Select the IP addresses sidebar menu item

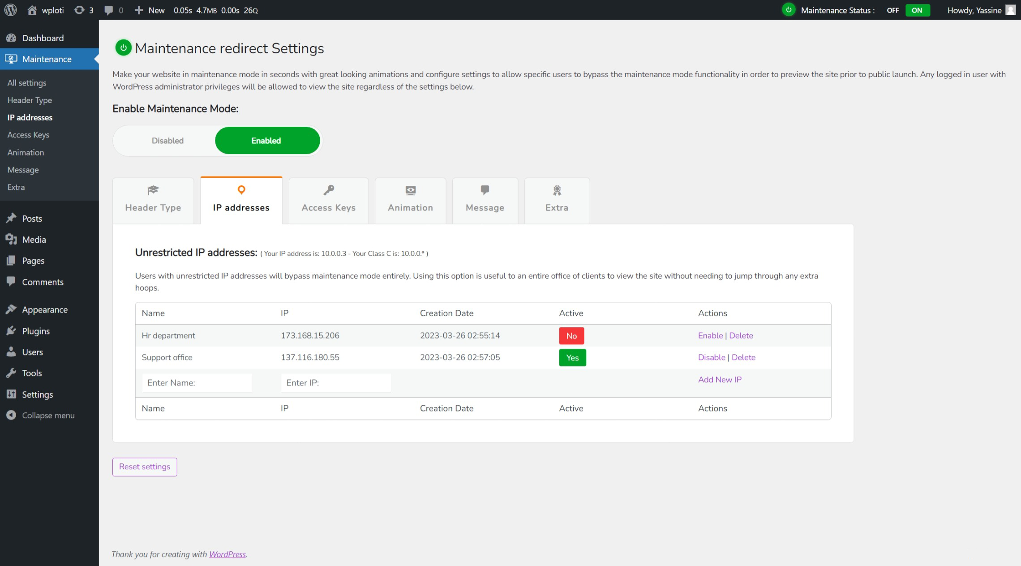pyautogui.click(x=29, y=117)
